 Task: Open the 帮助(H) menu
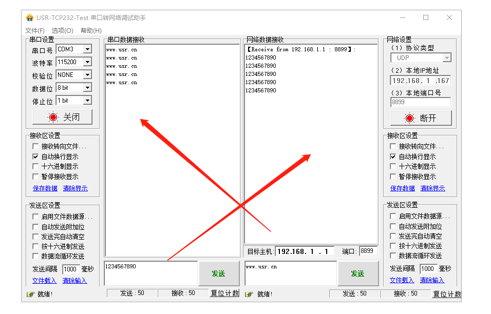[x=91, y=31]
